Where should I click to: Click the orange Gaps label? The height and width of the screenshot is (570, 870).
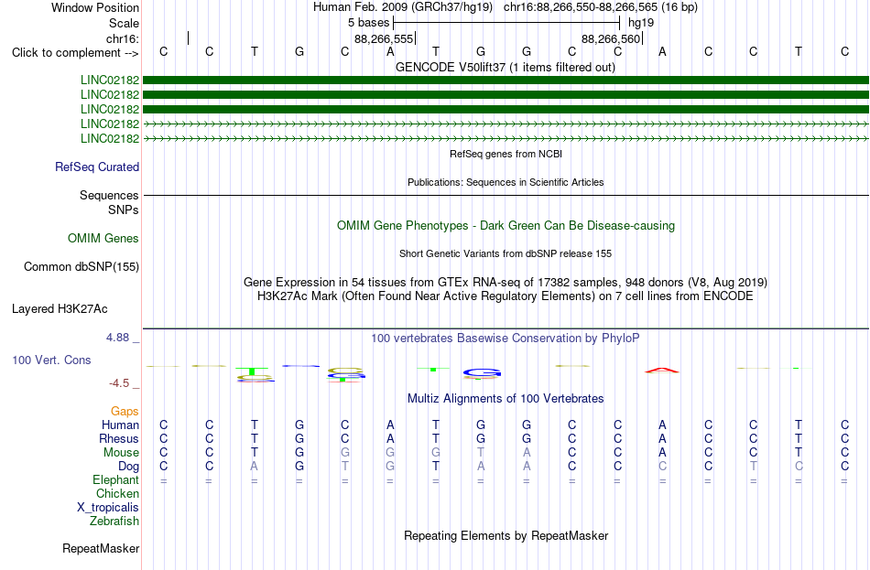pyautogui.click(x=125, y=412)
